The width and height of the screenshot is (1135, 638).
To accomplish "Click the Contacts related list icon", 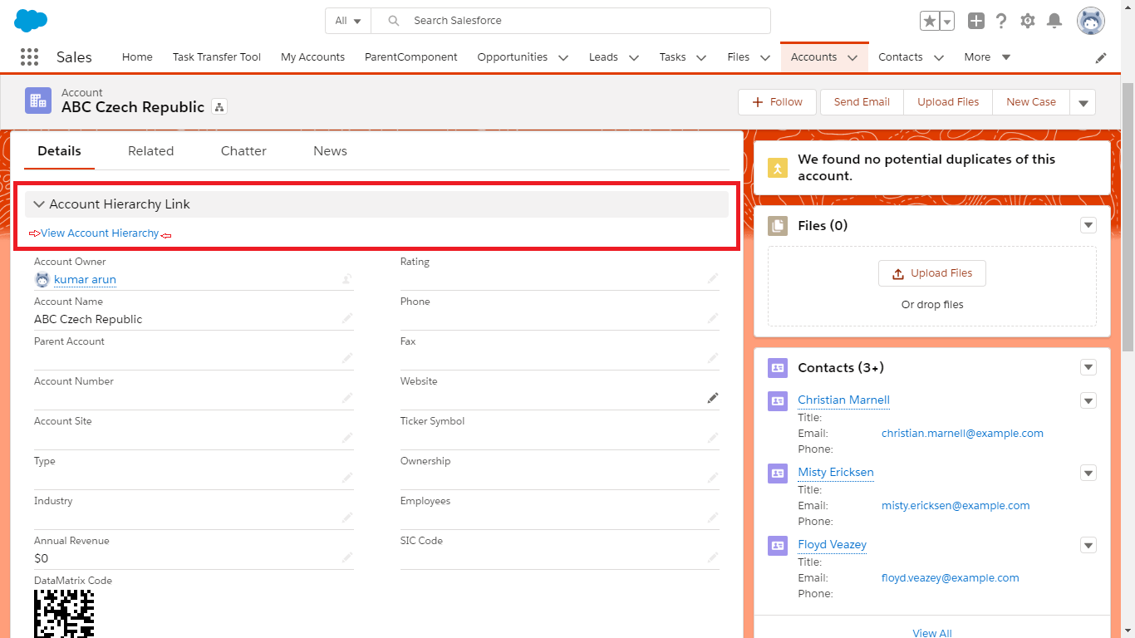I will pyautogui.click(x=778, y=367).
